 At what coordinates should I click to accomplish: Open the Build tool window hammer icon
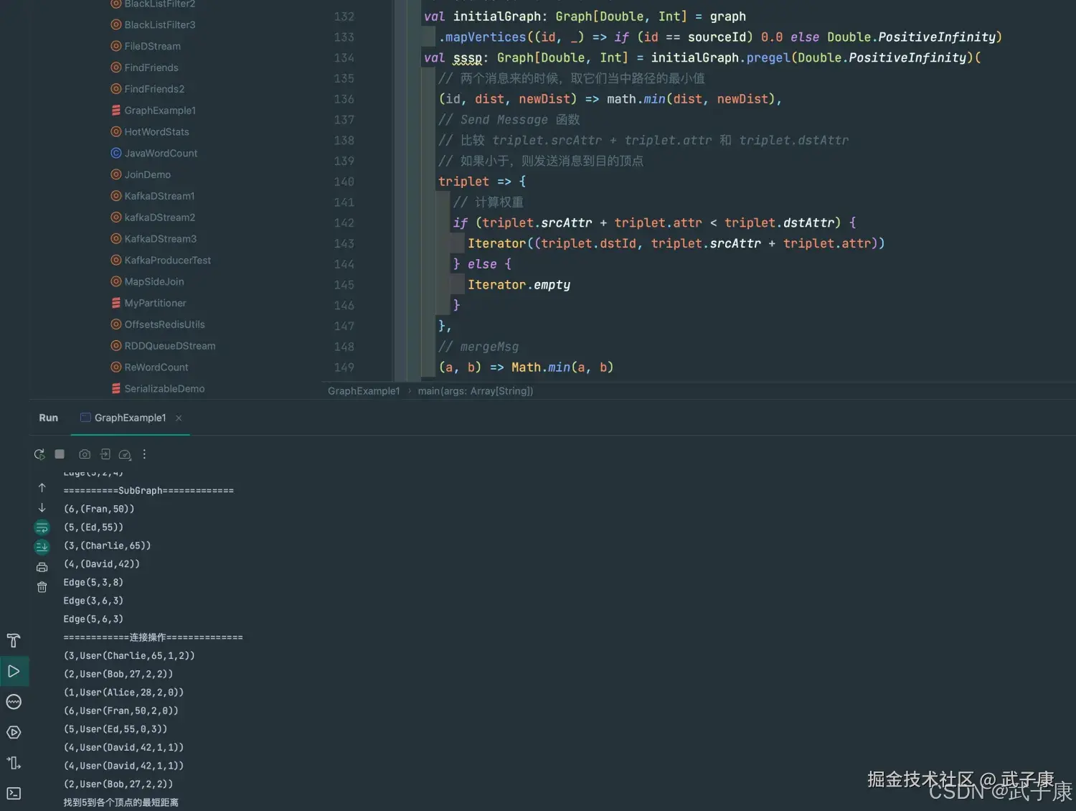[x=14, y=641]
